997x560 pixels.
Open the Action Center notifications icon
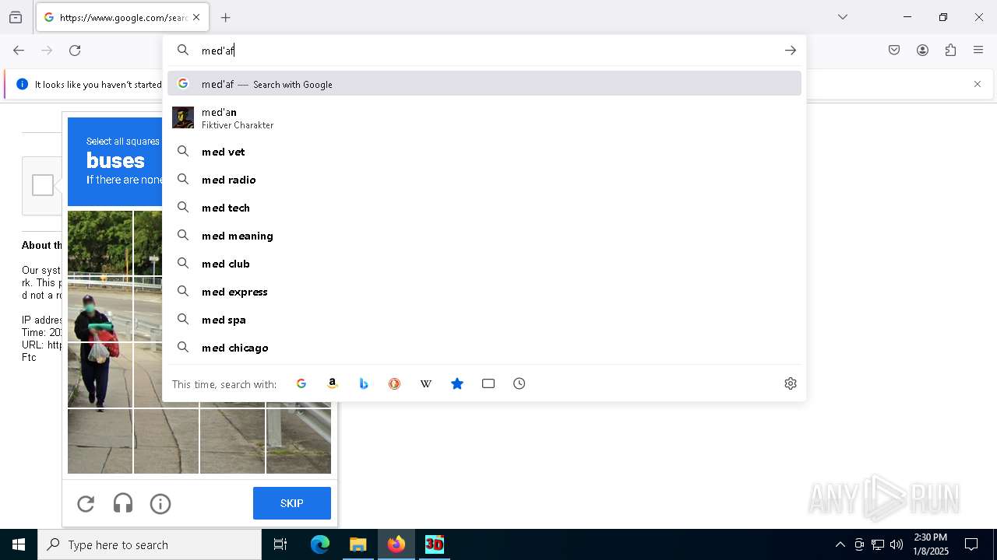(971, 544)
